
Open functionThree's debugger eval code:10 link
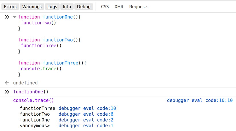coord(87,108)
